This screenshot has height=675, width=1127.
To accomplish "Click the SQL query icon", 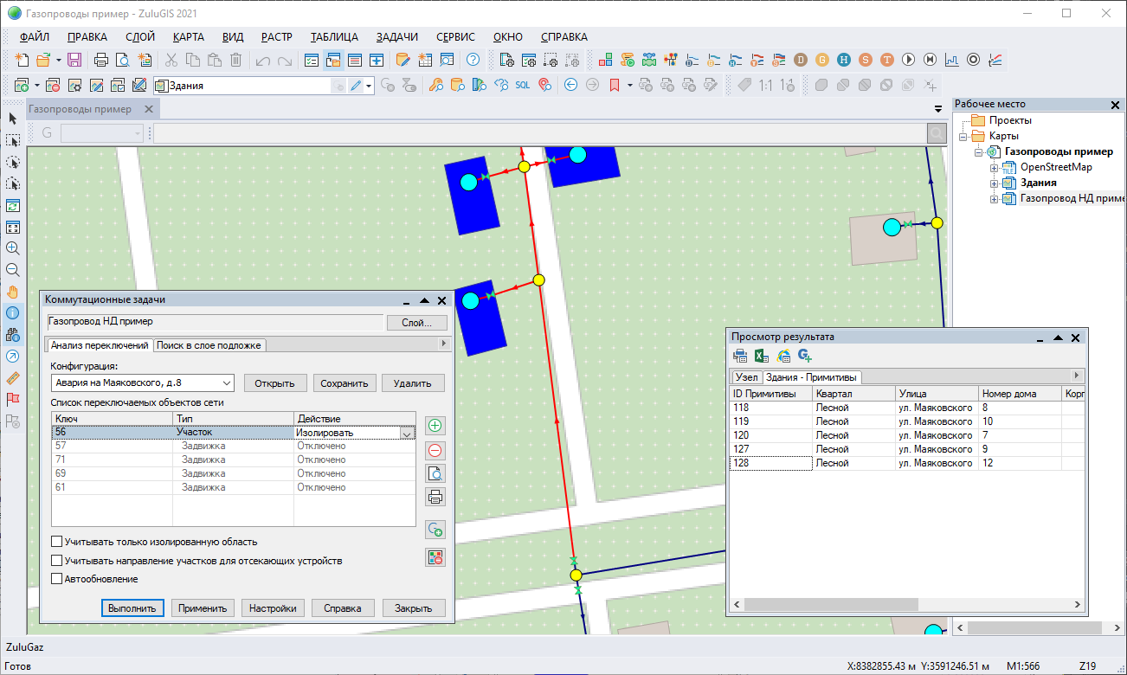I will click(x=523, y=85).
